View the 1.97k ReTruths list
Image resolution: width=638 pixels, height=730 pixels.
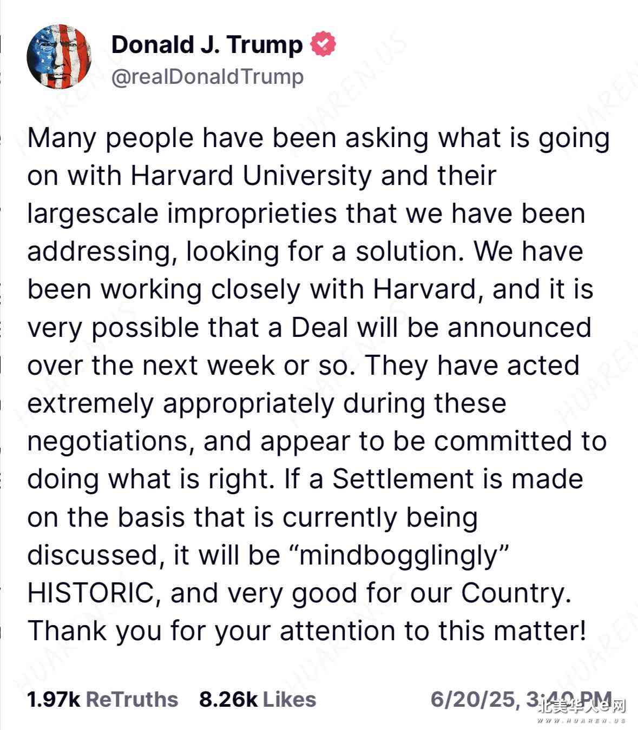[x=102, y=699]
